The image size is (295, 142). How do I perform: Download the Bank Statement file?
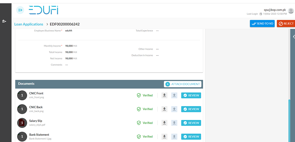tap(164, 137)
